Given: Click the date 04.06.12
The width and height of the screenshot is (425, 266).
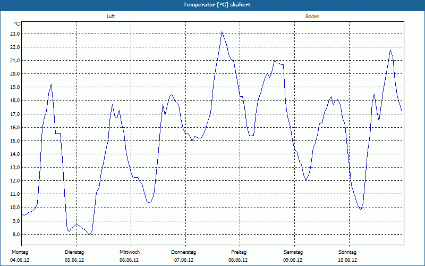Looking at the screenshot, I should pyautogui.click(x=20, y=260).
